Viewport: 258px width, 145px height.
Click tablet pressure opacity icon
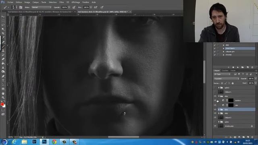tap(74, 7)
